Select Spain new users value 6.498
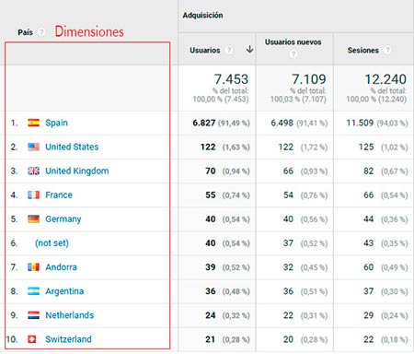The width and height of the screenshot is (414, 354). pos(282,123)
